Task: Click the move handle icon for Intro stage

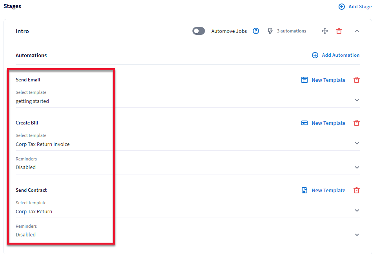Action: tap(324, 31)
